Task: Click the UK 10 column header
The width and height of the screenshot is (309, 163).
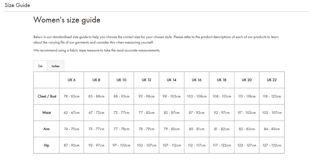Action: click(x=121, y=80)
